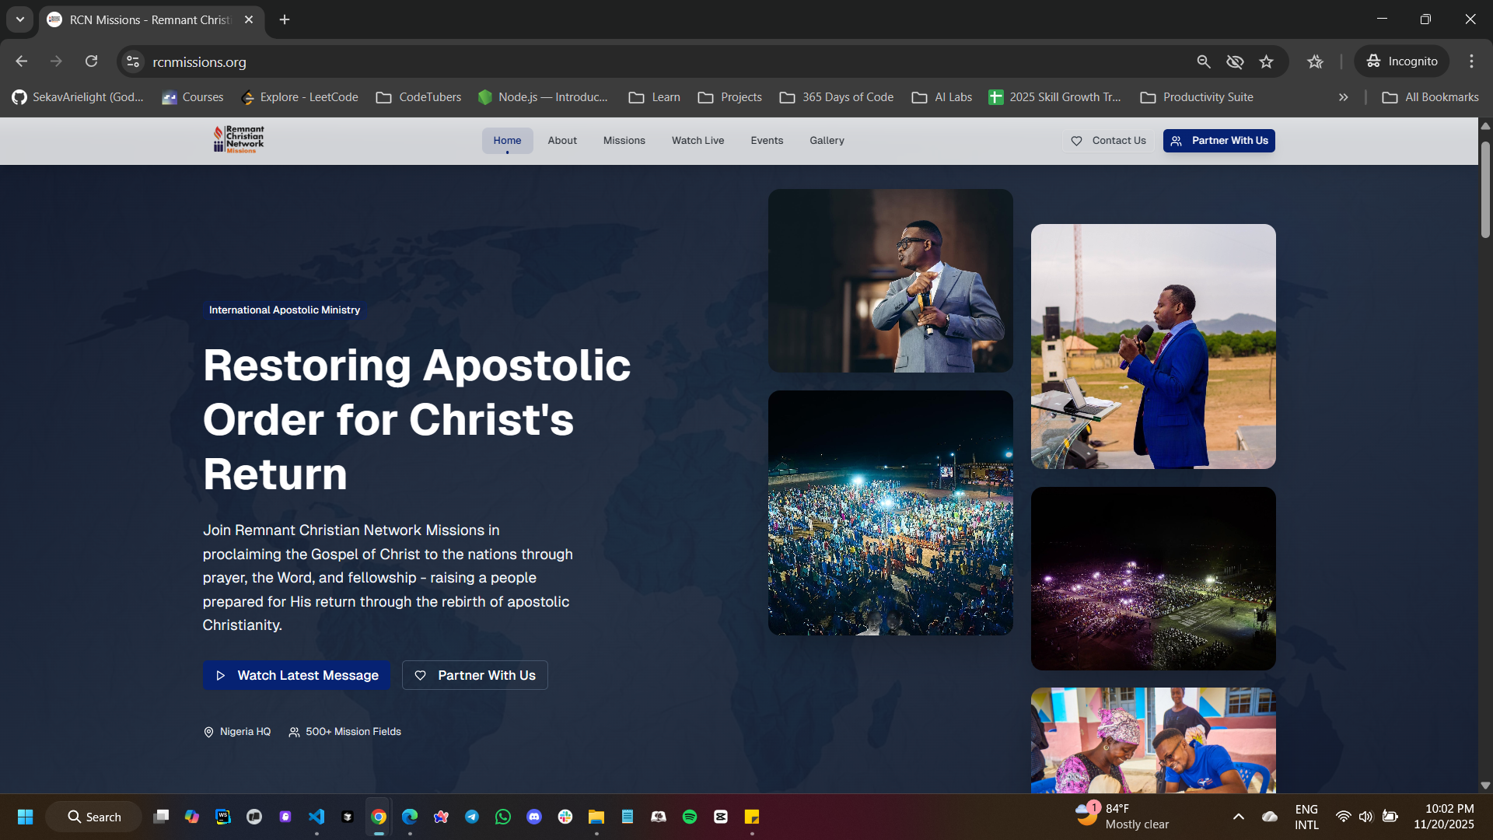Open the Missions nav menu item
The height and width of the screenshot is (840, 1493).
pos(624,141)
